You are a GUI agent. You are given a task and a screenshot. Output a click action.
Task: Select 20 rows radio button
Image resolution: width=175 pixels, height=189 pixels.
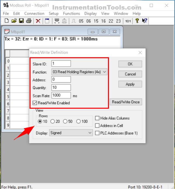point(53,121)
